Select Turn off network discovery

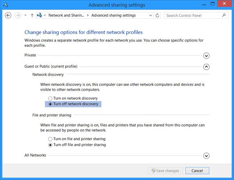coord(50,104)
